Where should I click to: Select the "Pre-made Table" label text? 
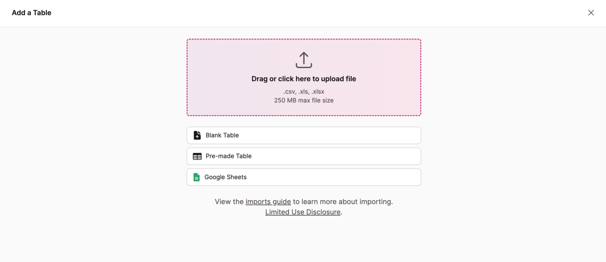229,156
